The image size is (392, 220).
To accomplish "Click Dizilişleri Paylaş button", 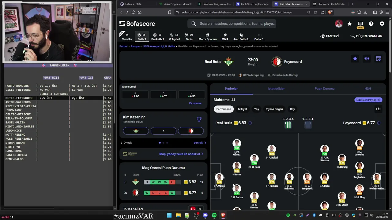I will [x=368, y=100].
